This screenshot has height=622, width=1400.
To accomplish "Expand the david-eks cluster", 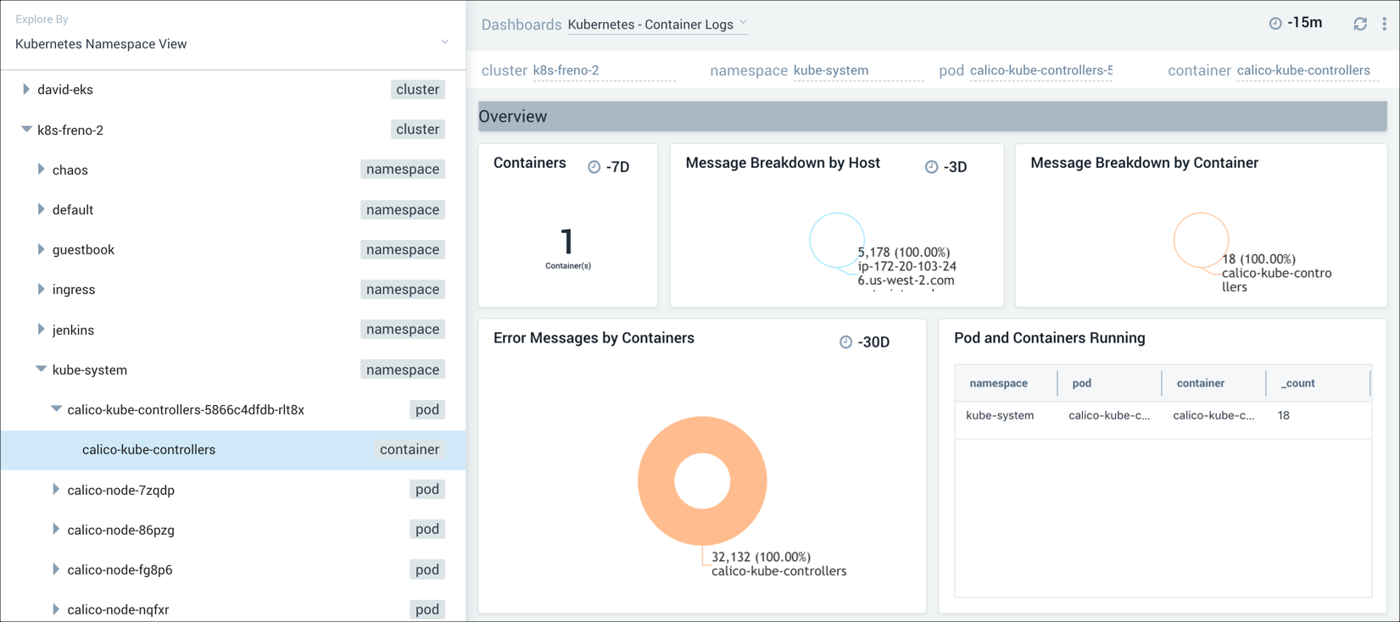I will [26, 90].
